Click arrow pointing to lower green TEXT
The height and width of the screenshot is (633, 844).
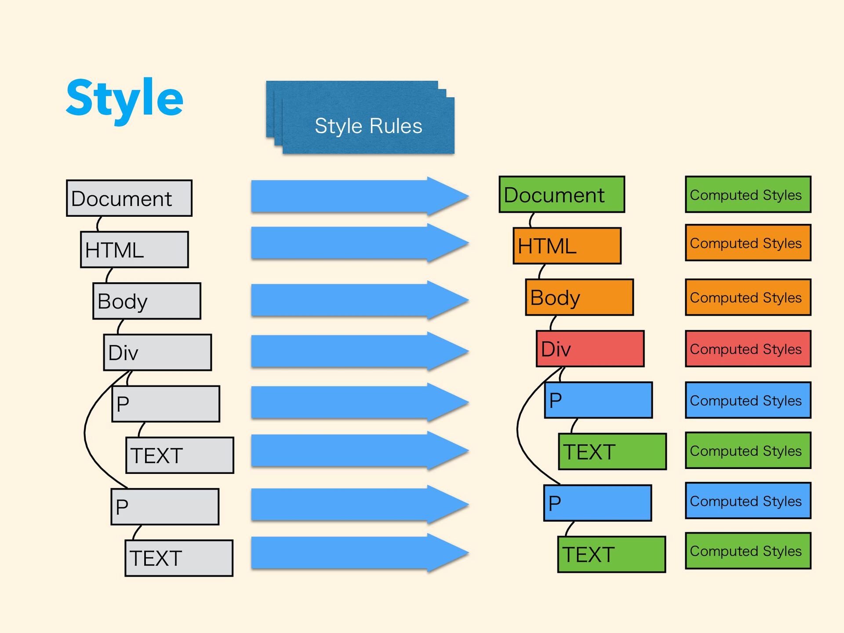pos(360,553)
